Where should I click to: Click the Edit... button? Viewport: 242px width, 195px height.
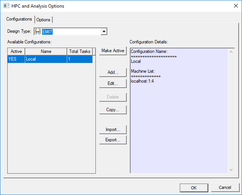(x=113, y=83)
